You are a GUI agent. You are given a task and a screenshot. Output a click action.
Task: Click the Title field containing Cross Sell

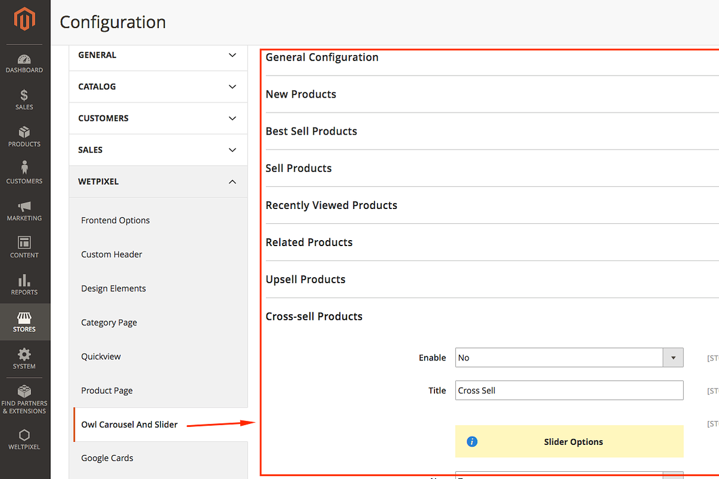click(569, 390)
